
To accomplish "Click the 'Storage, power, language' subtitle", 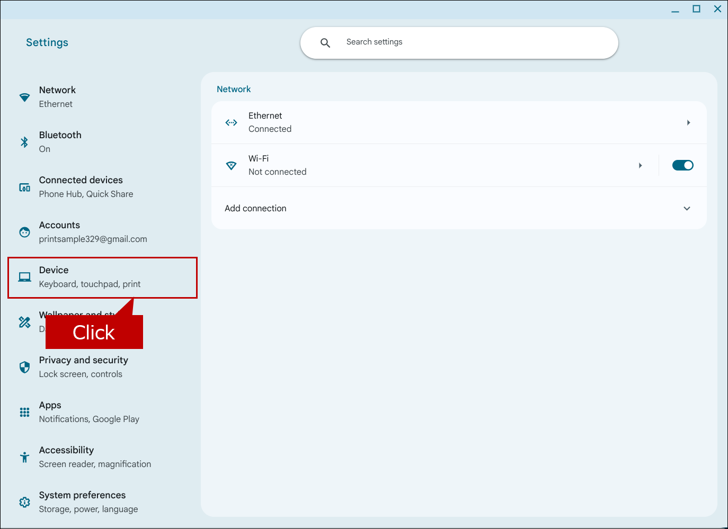I will (88, 509).
